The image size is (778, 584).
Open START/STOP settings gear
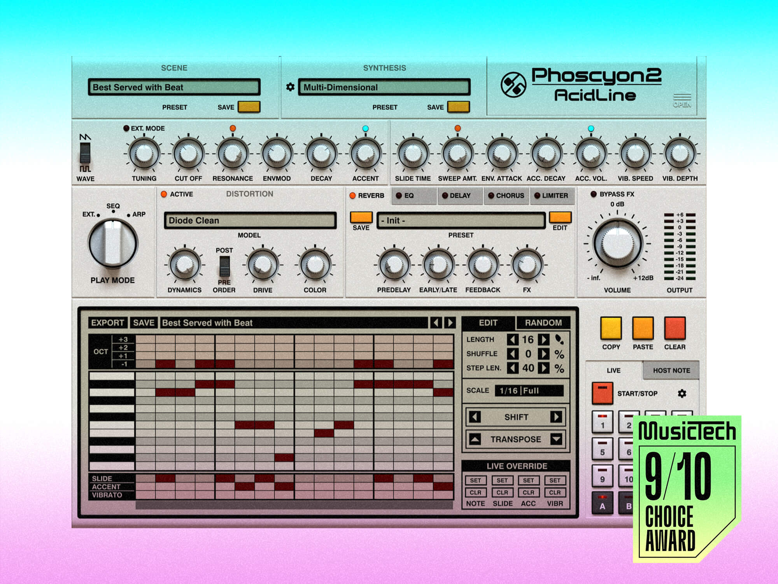pyautogui.click(x=682, y=394)
